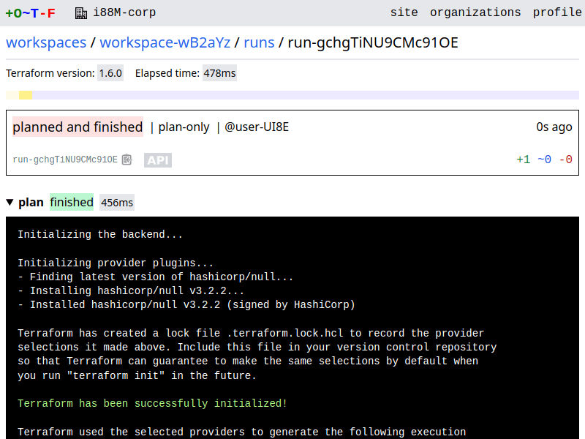Click the 456ms plan duration
The width and height of the screenshot is (585, 439).
coord(117,203)
